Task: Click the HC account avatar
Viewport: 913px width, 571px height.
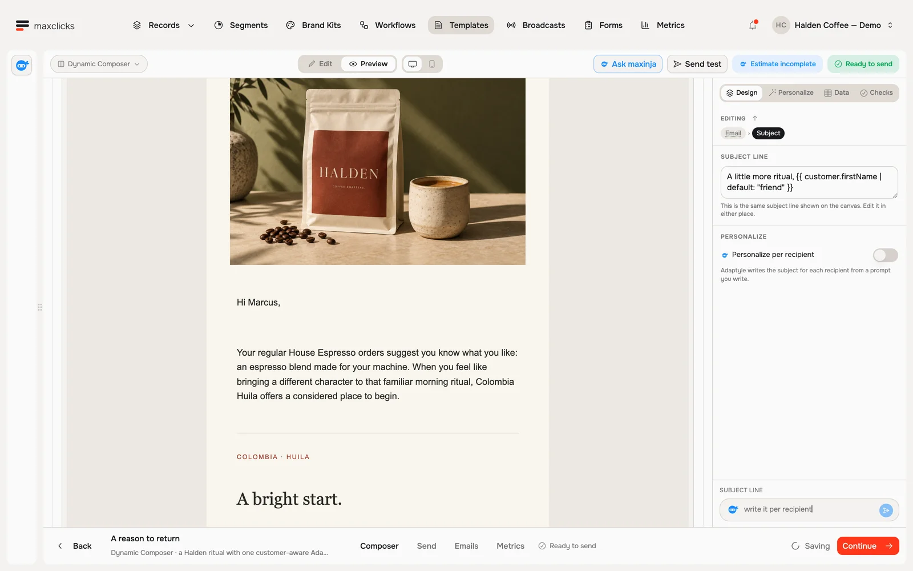Action: pyautogui.click(x=781, y=25)
